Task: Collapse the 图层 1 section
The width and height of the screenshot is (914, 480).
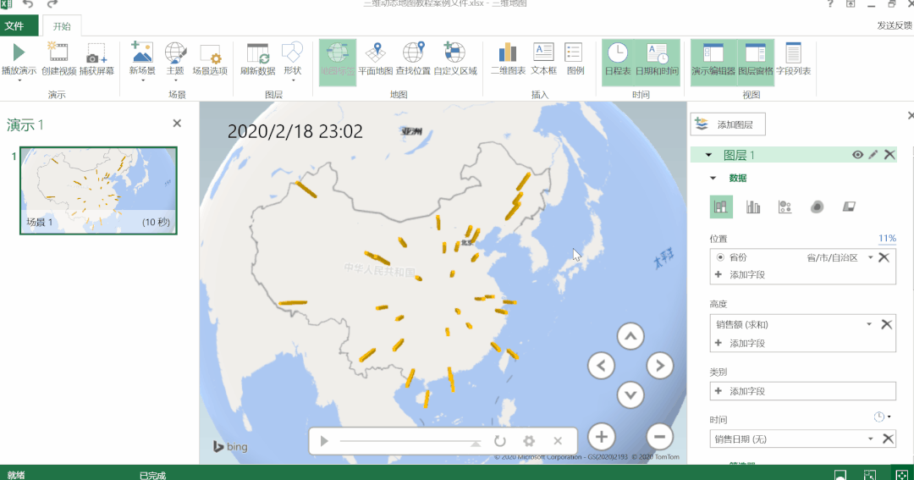Action: pyautogui.click(x=708, y=155)
